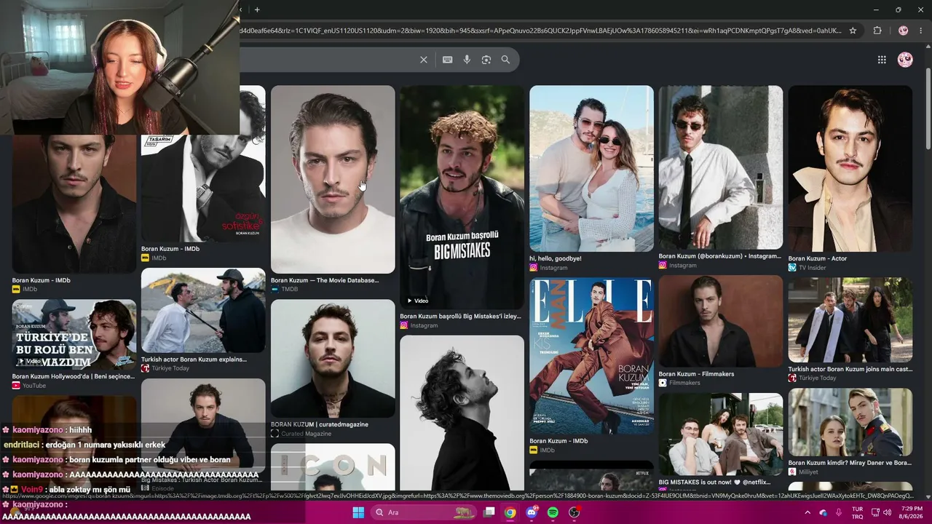Click the 'TMDB' source label

tap(290, 289)
